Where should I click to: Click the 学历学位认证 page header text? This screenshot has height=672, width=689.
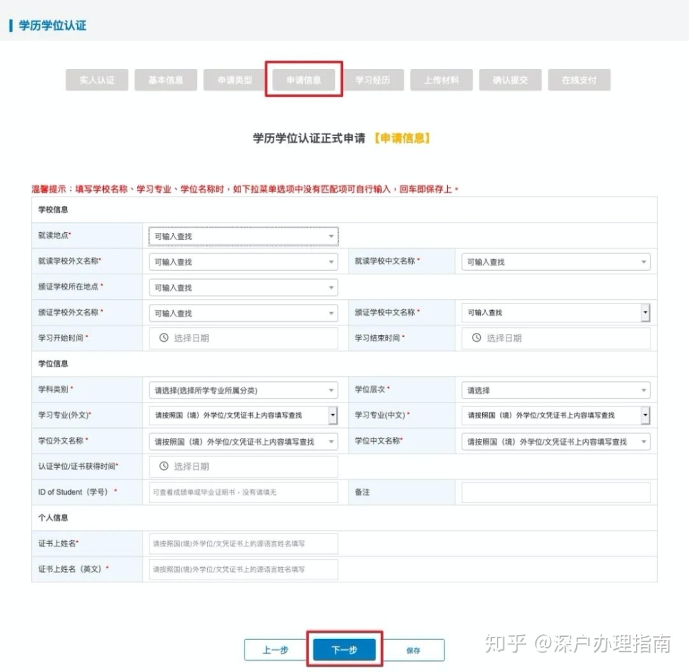click(52, 26)
